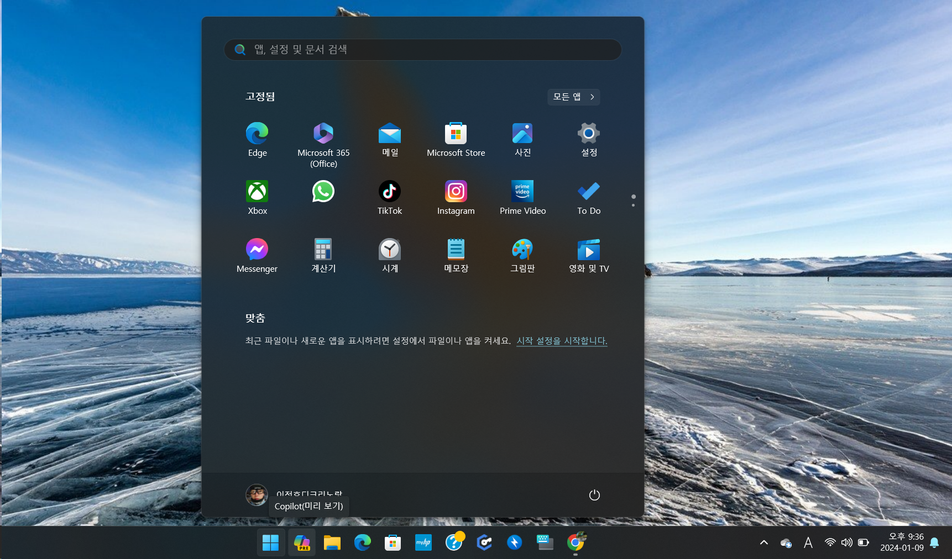Open the user profile avatar

tap(257, 495)
